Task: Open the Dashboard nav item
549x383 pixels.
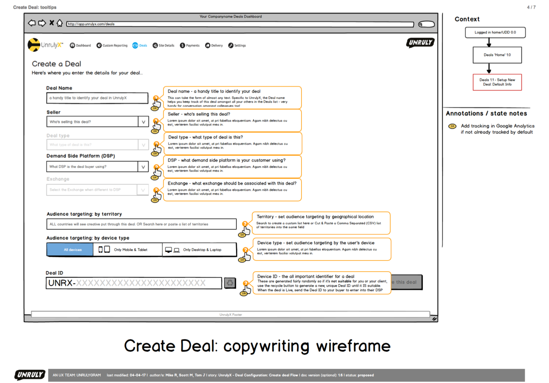Action: point(80,45)
